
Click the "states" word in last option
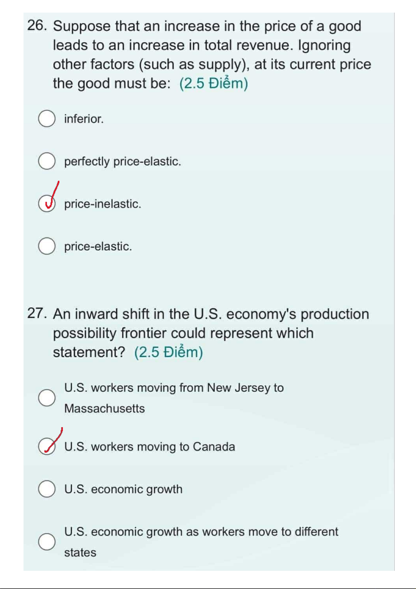[x=80, y=552]
